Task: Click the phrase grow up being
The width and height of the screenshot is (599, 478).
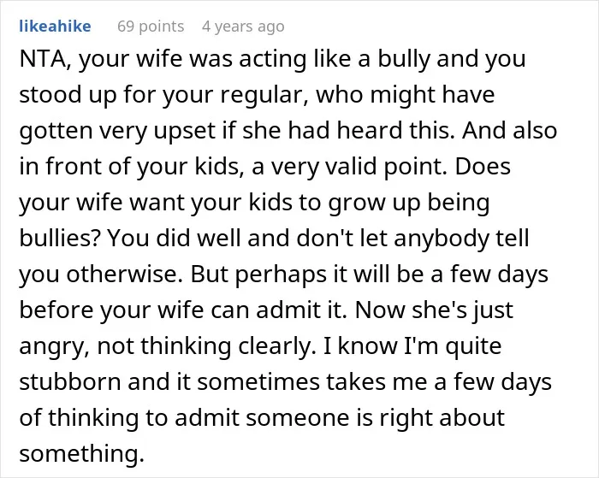Action: coord(409,203)
